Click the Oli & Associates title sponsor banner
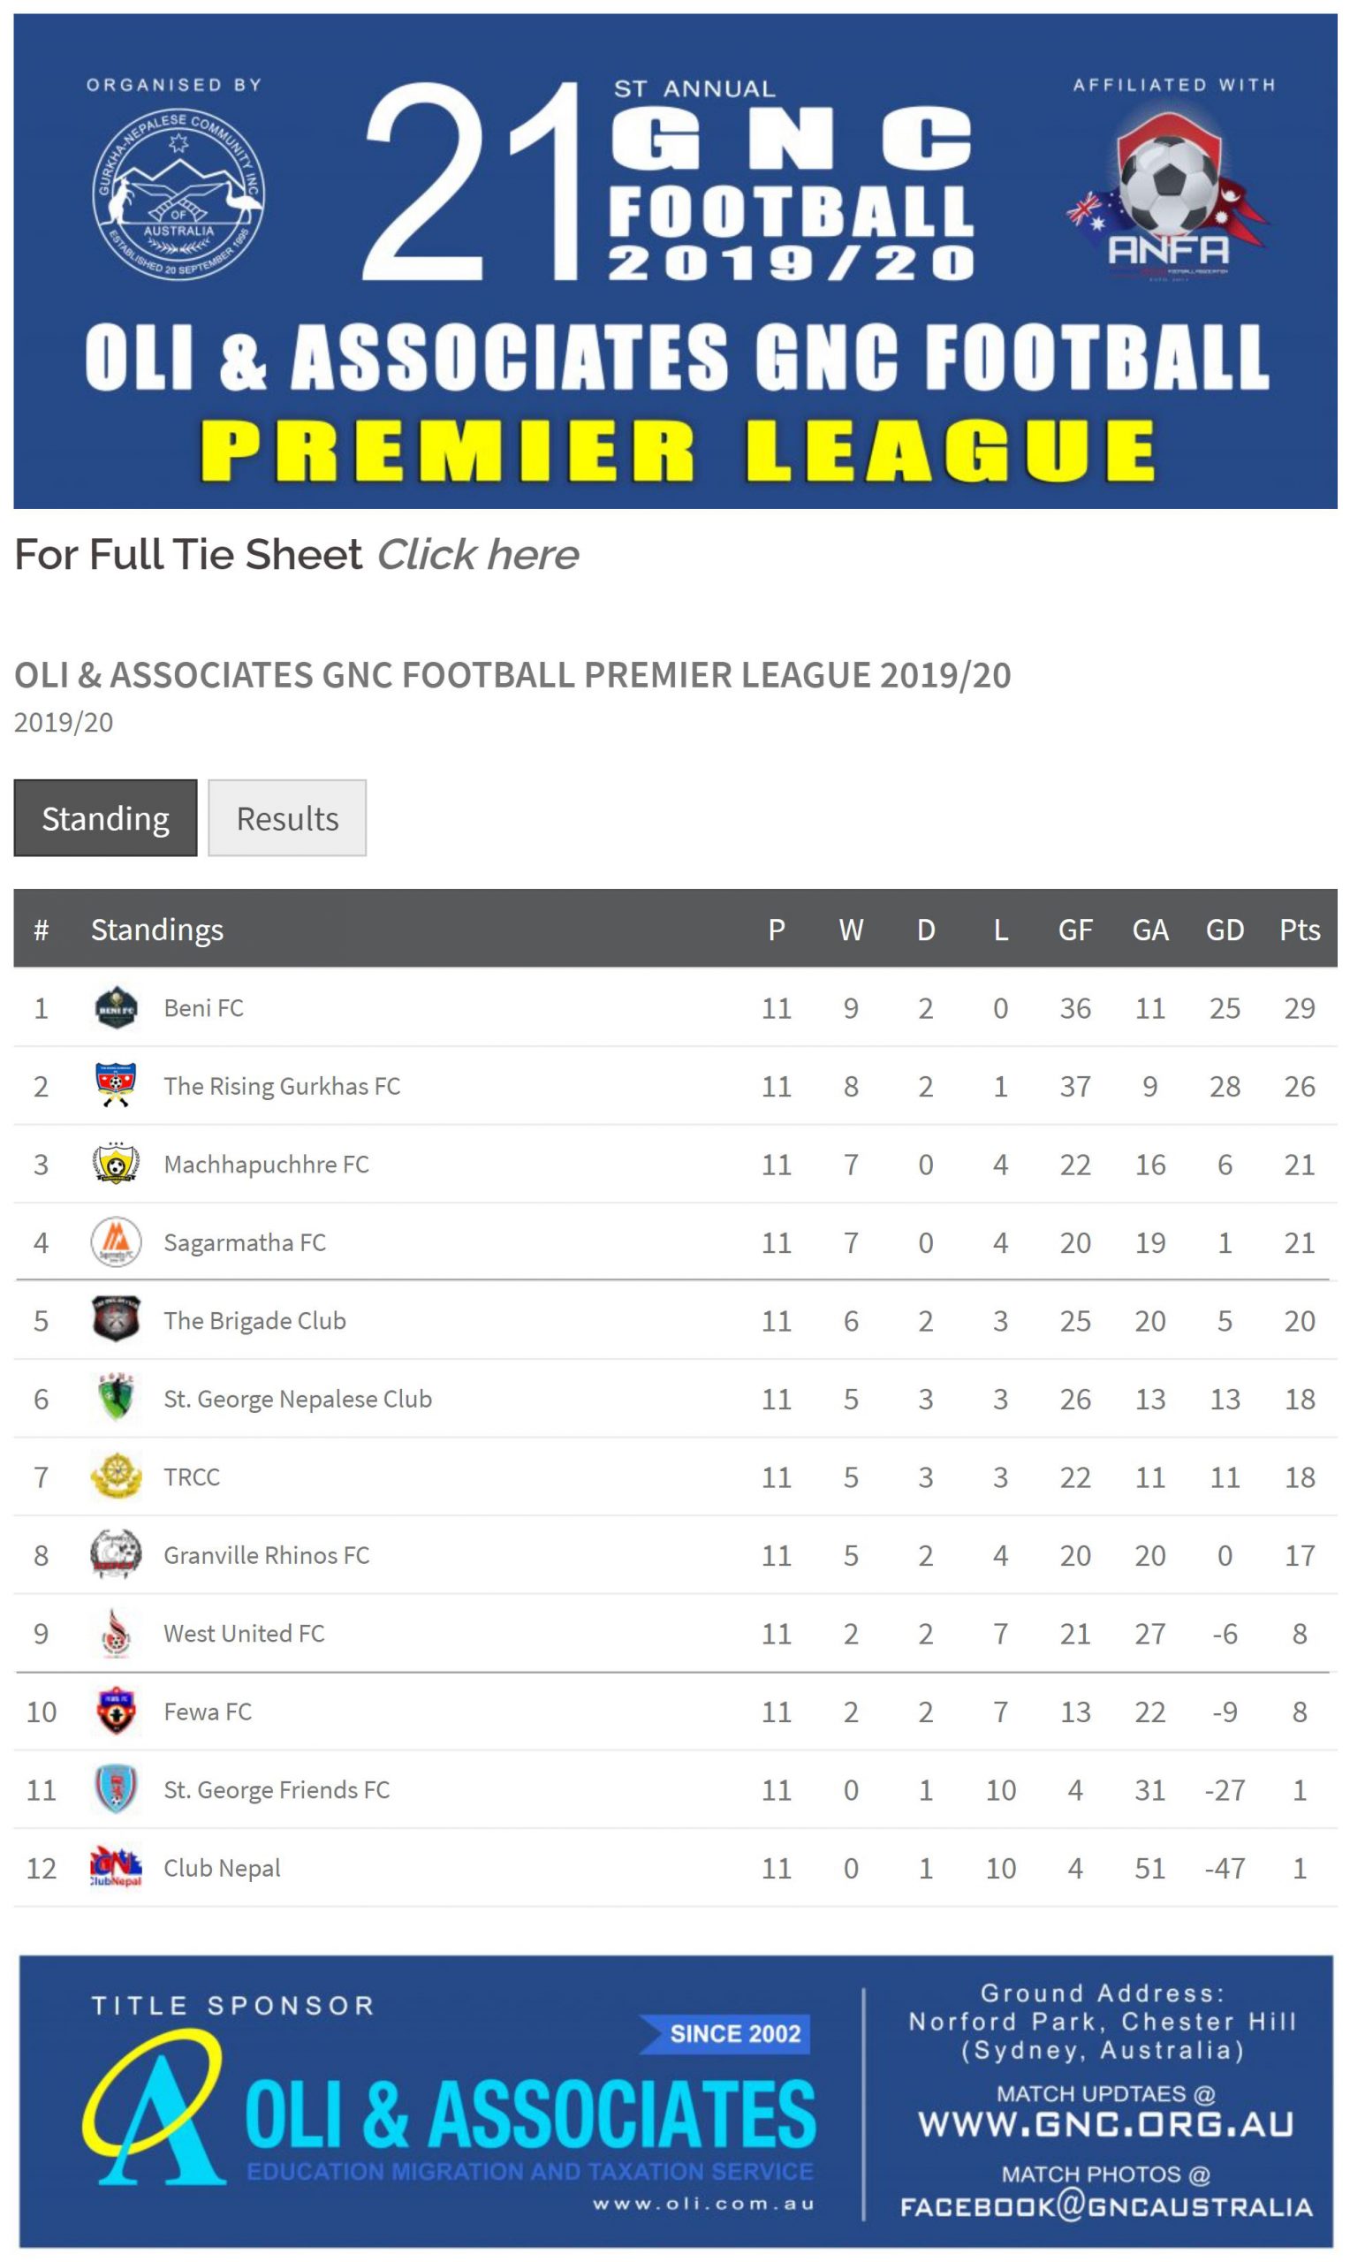 [676, 2101]
